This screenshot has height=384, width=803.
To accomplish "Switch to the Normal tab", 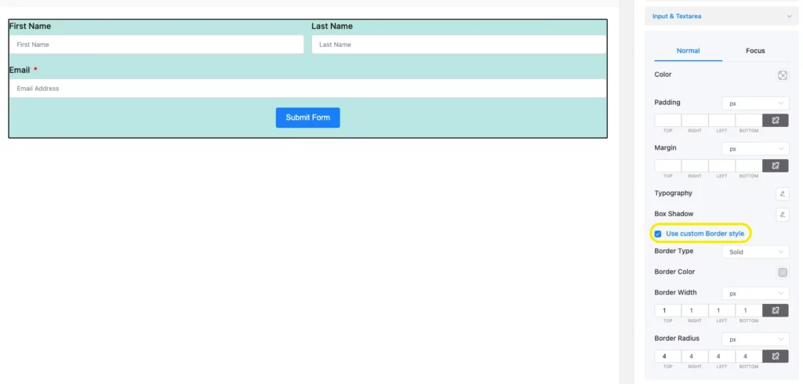I will point(688,51).
